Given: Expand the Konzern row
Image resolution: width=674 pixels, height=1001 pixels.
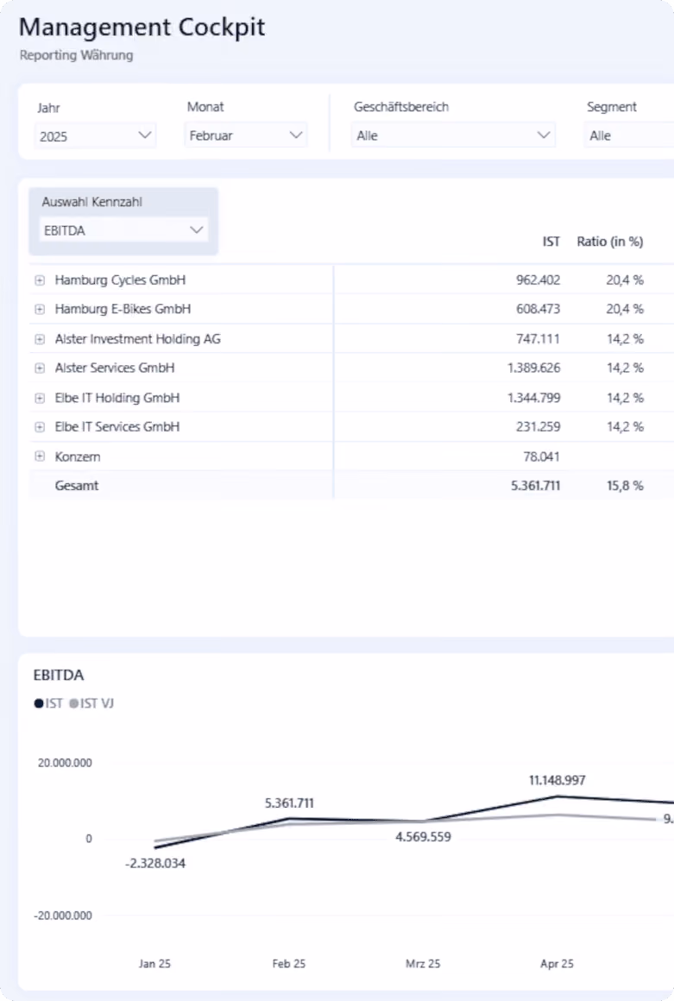Looking at the screenshot, I should [40, 456].
